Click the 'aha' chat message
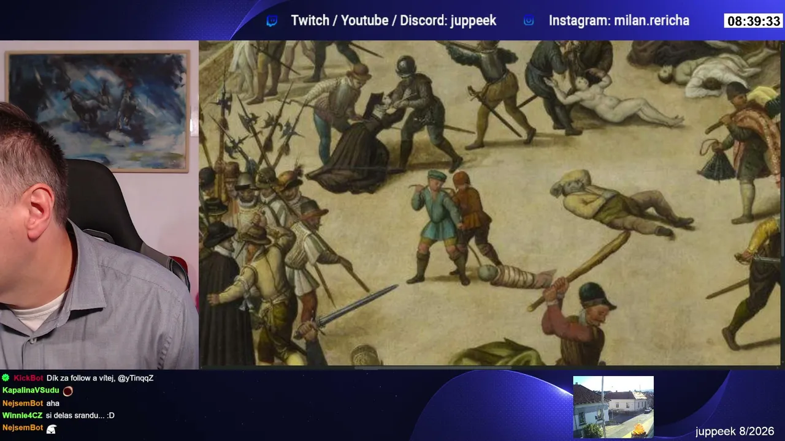Screen dimensions: 785x441 (x=53, y=403)
